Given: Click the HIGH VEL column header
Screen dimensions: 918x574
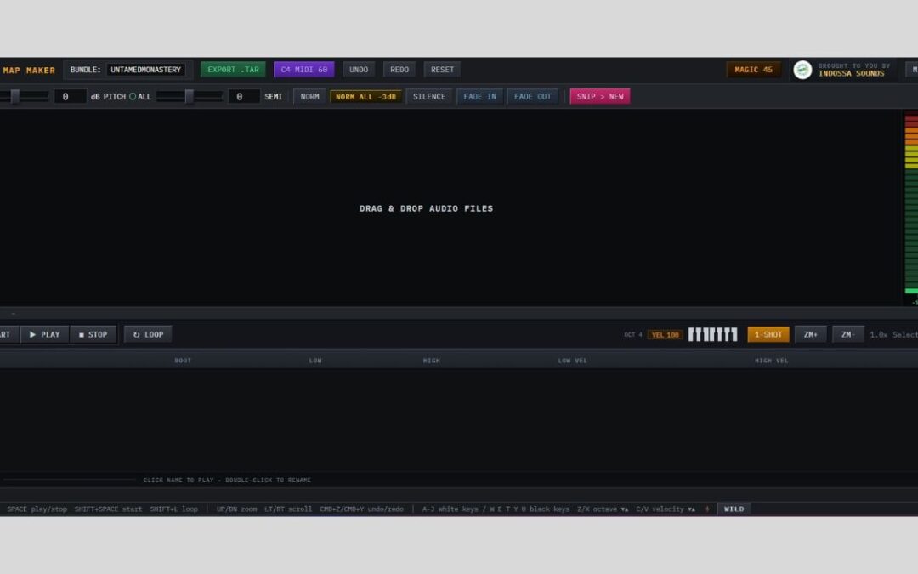Looking at the screenshot, I should click(x=771, y=361).
